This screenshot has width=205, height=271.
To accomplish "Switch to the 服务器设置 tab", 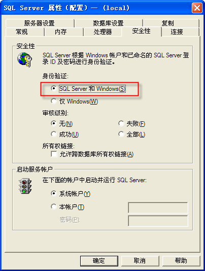I will coord(40,23).
